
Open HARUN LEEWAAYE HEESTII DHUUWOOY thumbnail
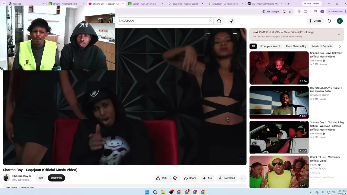coord(279,103)
